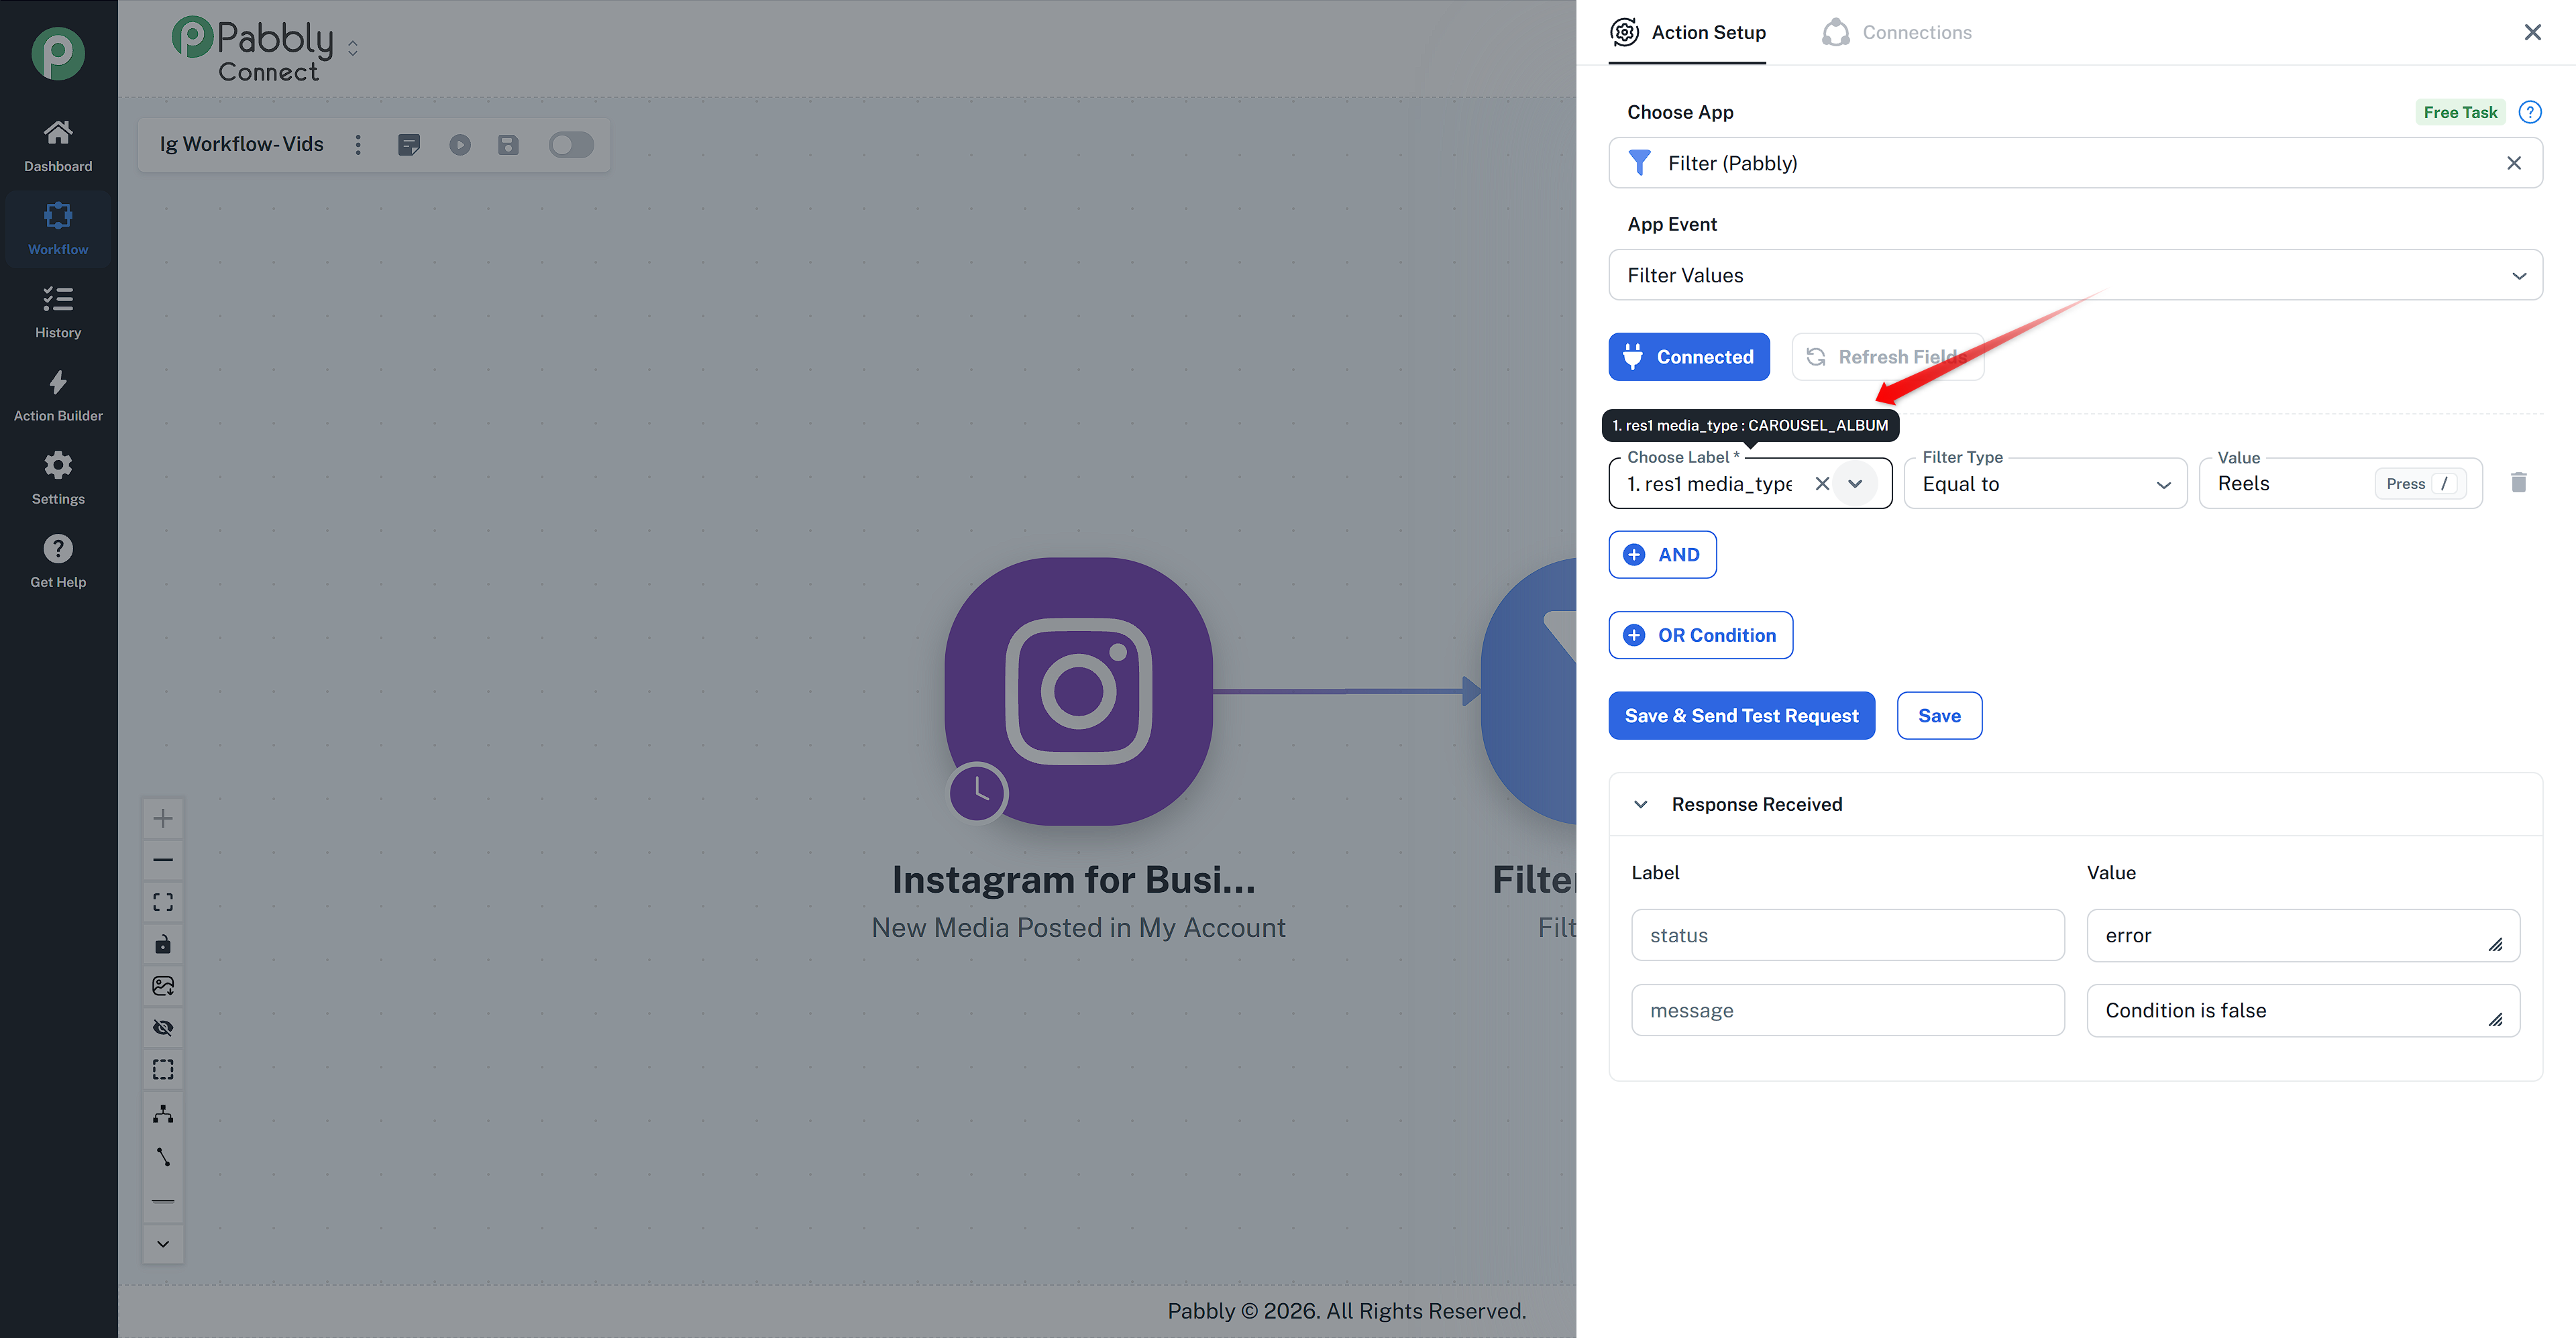Collapse canvas toolbar with down chevron

pos(163,1244)
